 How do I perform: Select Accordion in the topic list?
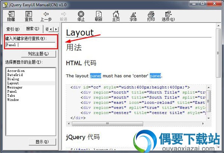click(16, 71)
